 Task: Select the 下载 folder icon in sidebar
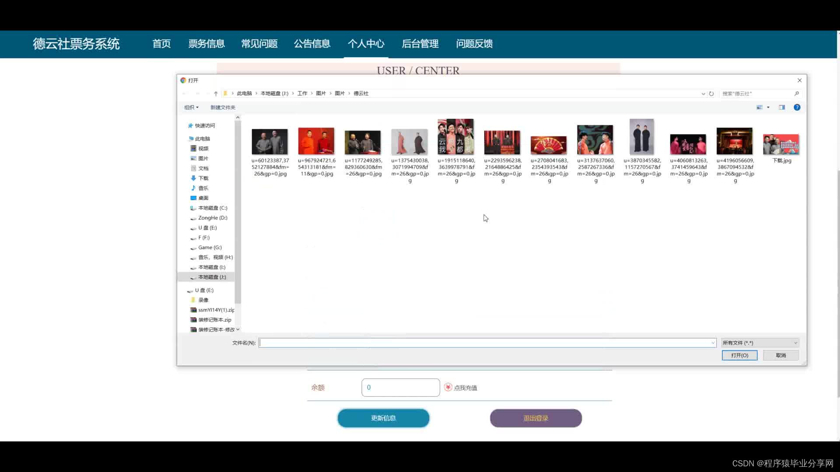(193, 178)
